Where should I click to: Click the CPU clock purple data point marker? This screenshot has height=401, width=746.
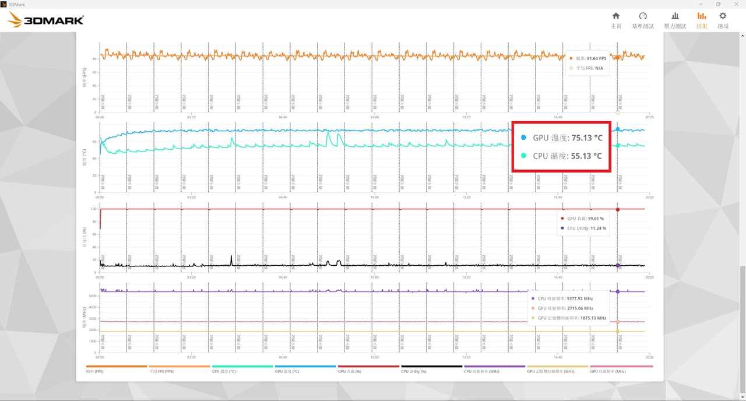pos(618,291)
